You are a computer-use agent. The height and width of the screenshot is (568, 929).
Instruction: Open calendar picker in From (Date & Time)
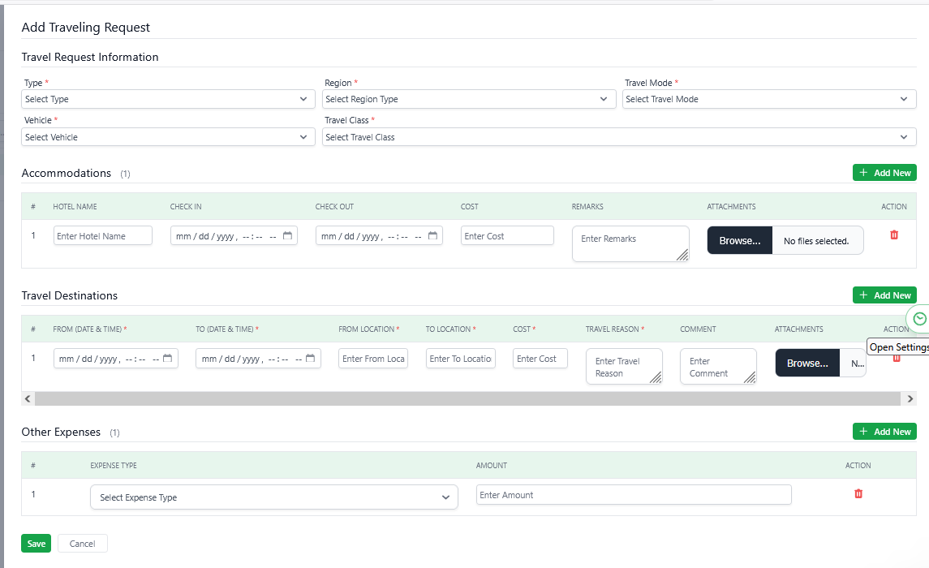point(168,359)
